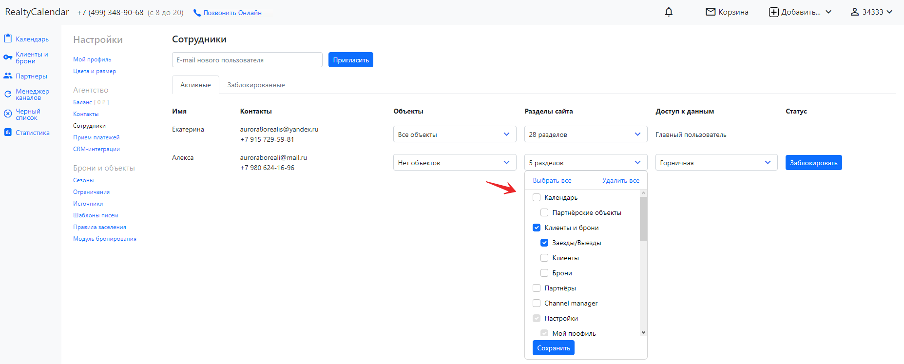Click the key icon for Клиенты и брони
The height and width of the screenshot is (364, 904).
[x=8, y=57]
